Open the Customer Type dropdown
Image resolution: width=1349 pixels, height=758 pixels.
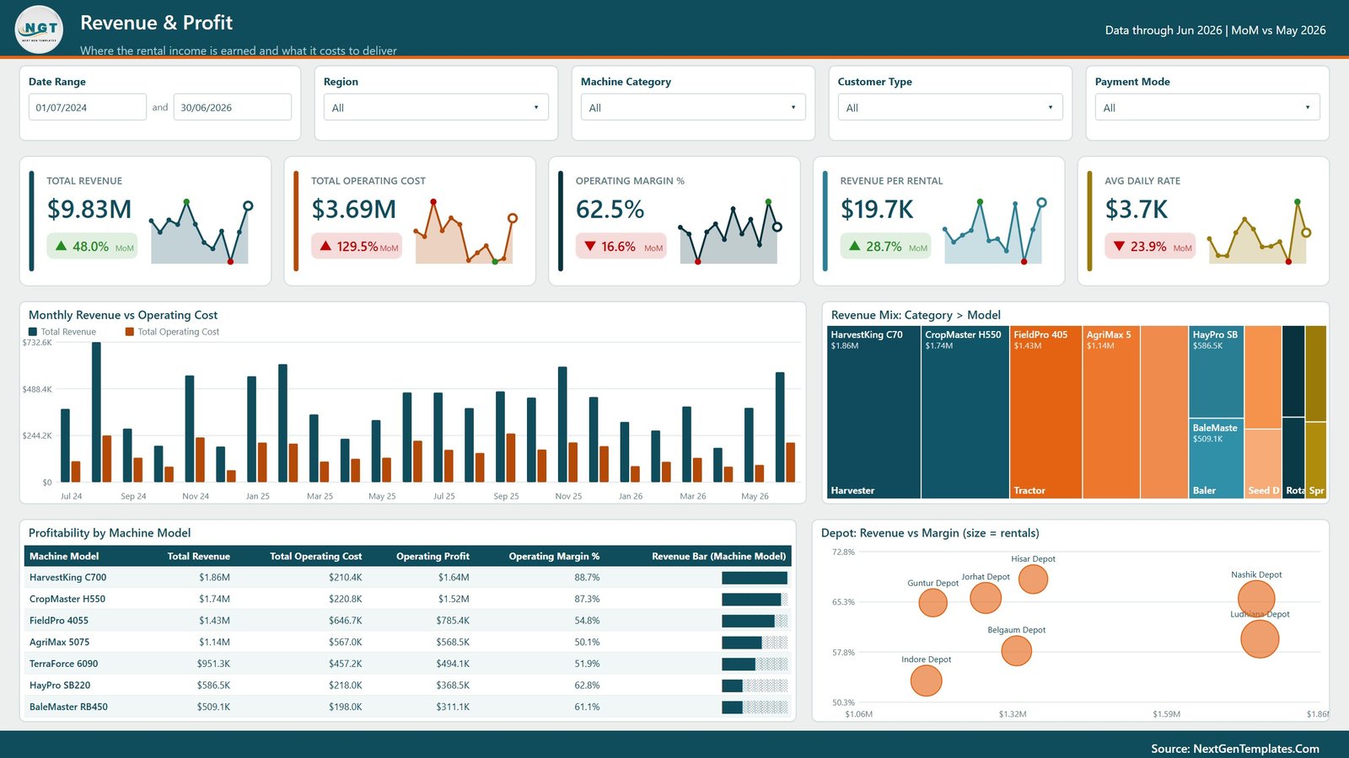pos(950,107)
